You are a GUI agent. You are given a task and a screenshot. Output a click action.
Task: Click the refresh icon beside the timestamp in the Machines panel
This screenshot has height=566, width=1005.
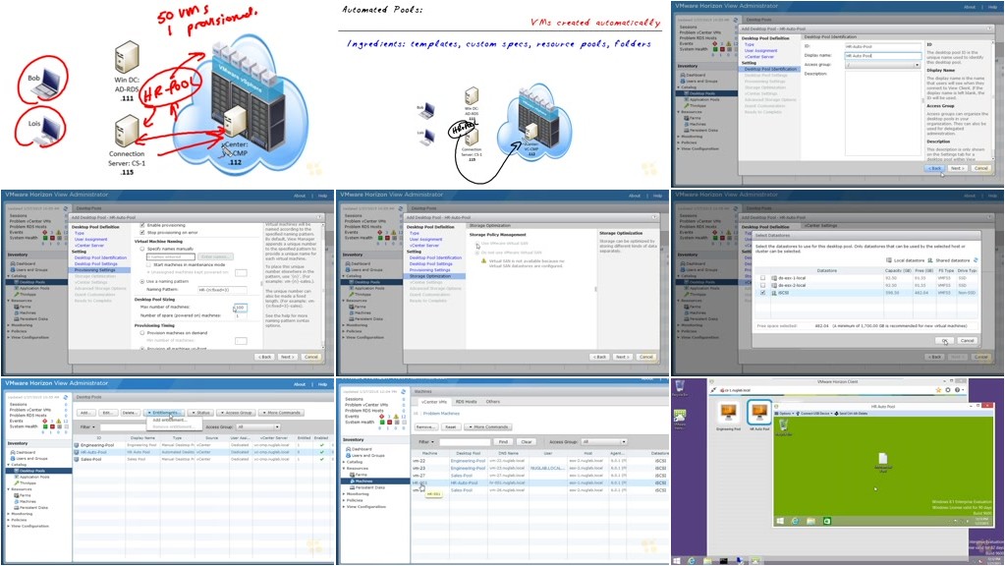point(403,392)
